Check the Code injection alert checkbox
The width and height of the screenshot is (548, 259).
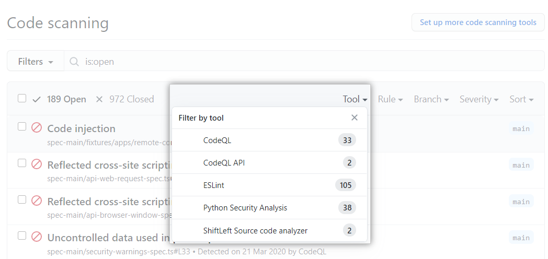22,126
